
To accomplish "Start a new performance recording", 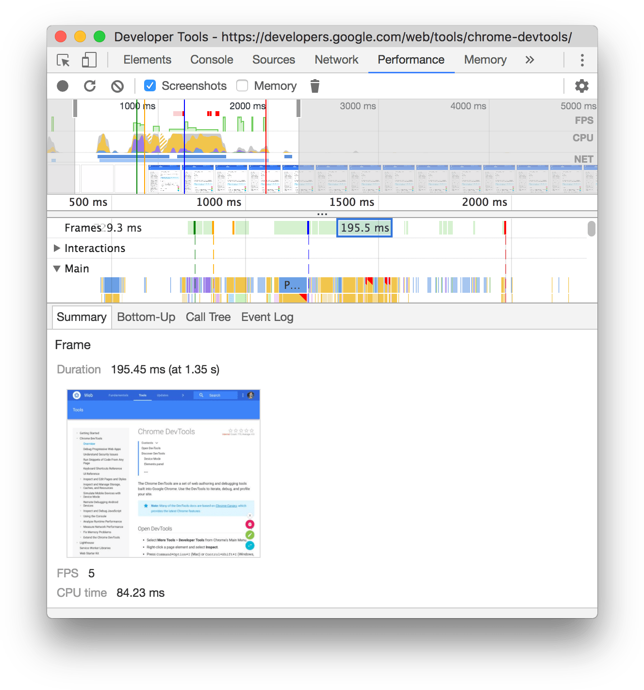I will (x=63, y=86).
